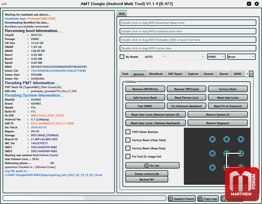The image size is (262, 204).
Task: Click the M_VER value WBL7352GI_0301_T5287
Action: click(47, 115)
